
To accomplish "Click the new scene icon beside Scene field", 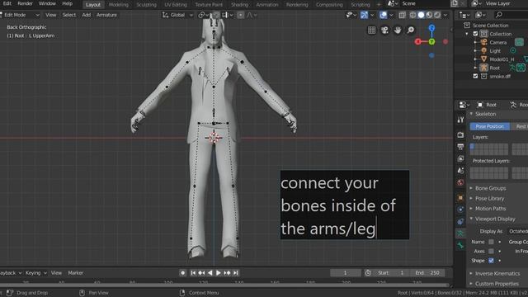I will [x=455, y=3].
